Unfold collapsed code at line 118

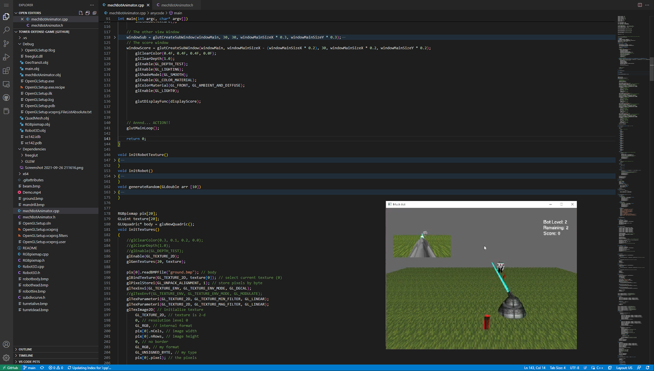point(115,37)
